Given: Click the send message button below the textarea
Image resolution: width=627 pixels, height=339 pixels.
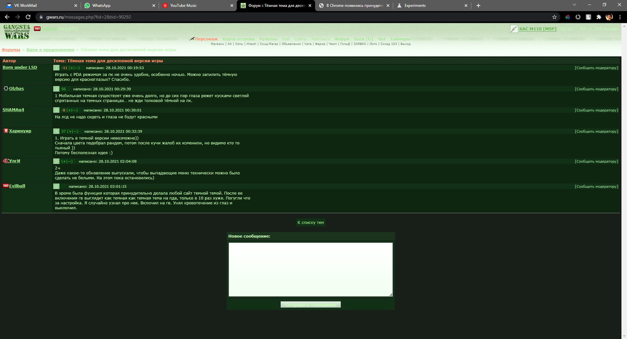Looking at the screenshot, I should (311, 305).
